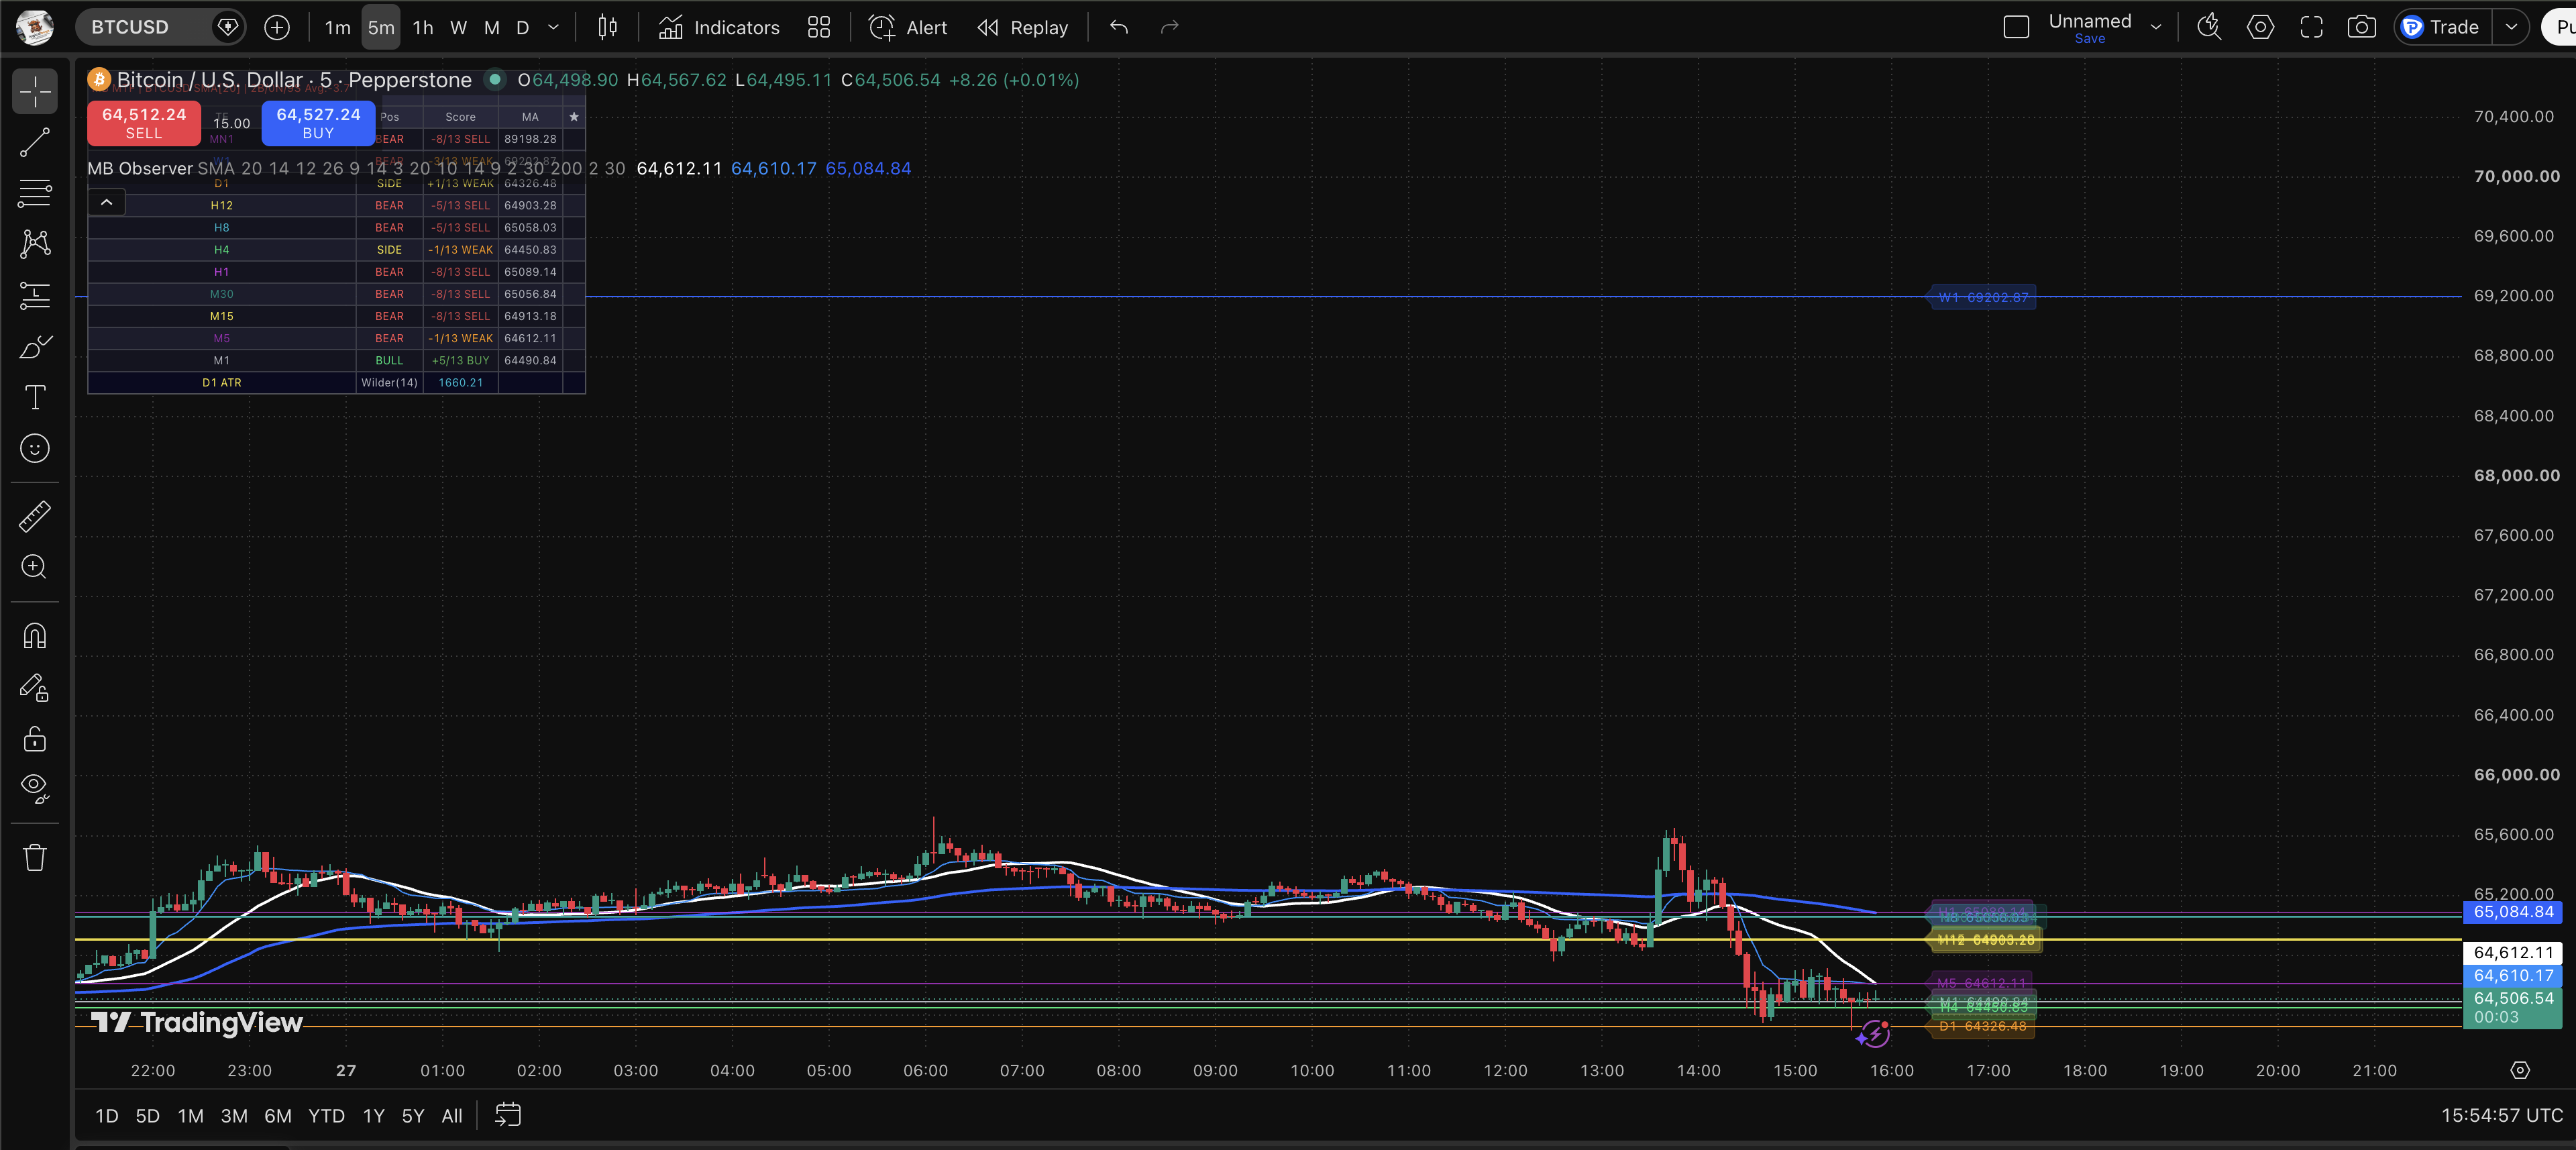The width and height of the screenshot is (2576, 1150).
Task: Click the star in observer table header
Action: (574, 117)
